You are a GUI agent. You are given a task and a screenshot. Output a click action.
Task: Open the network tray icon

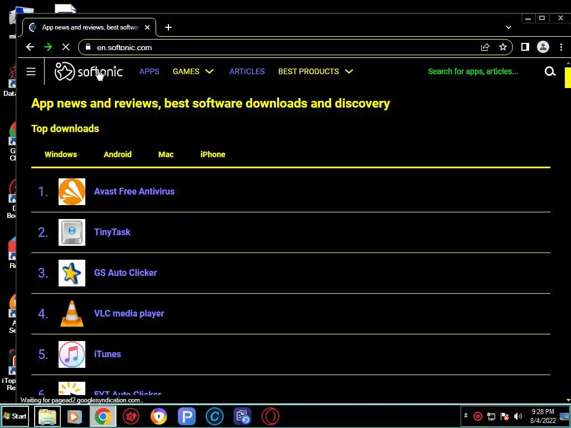point(491,416)
